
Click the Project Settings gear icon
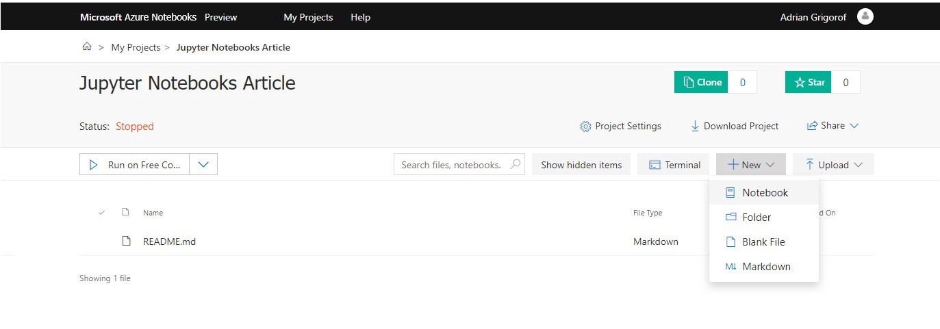[x=585, y=127]
